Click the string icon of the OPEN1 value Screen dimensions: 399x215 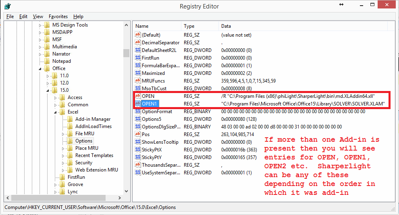[138, 103]
